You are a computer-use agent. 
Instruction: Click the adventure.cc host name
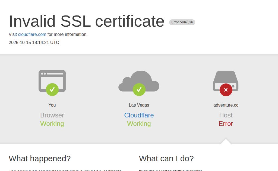pyautogui.click(x=226, y=105)
